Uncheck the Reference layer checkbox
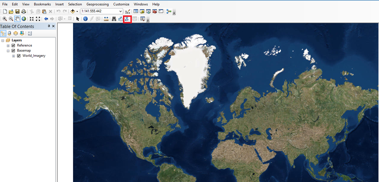The width and height of the screenshot is (379, 182). pyautogui.click(x=13, y=45)
